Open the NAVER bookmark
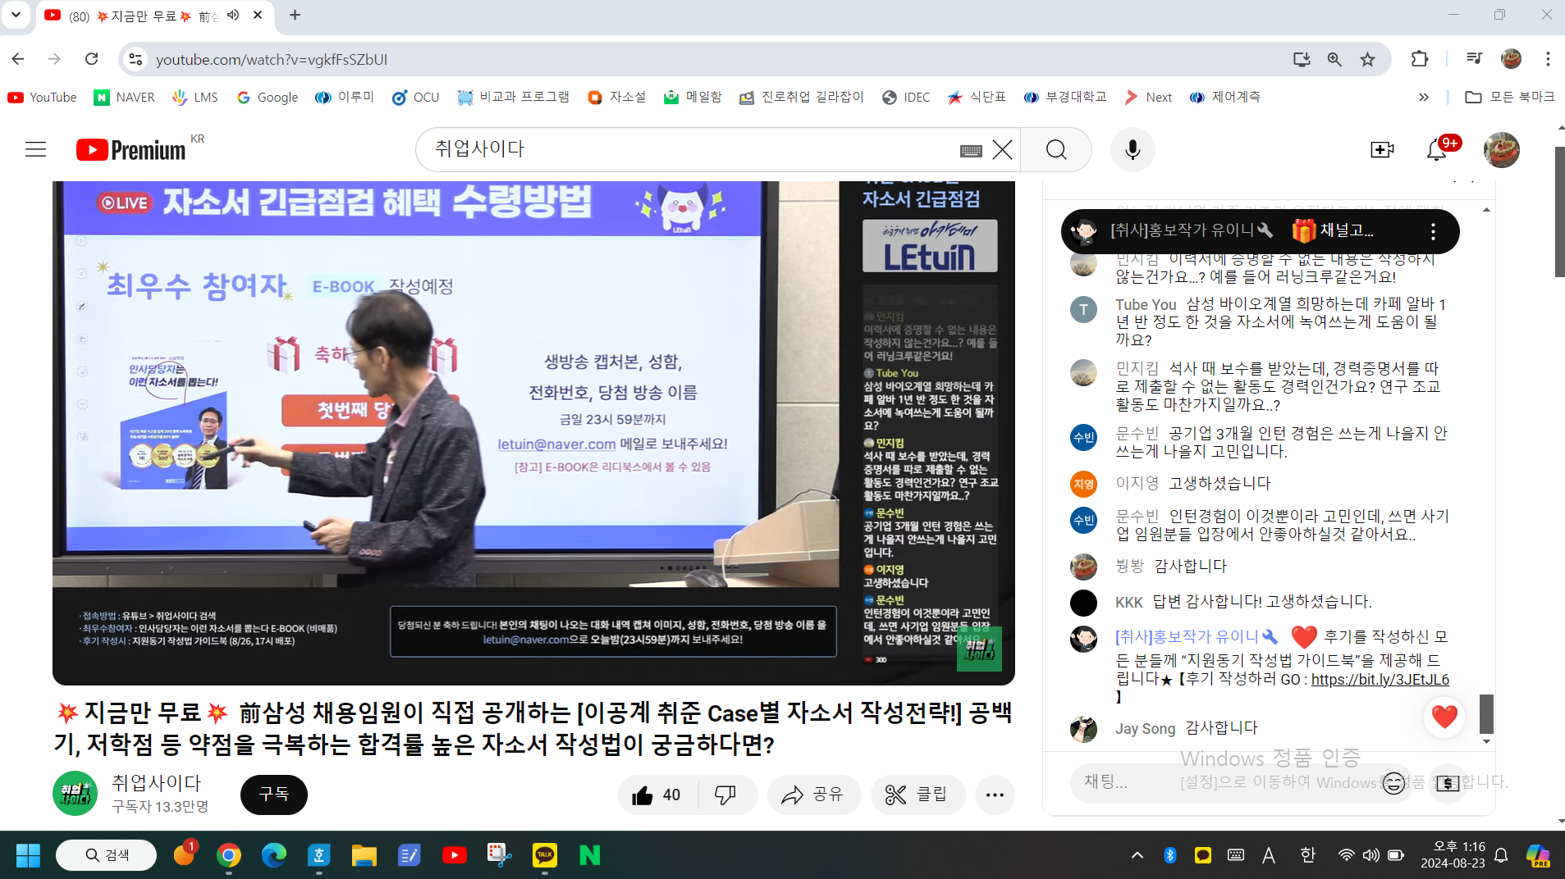The image size is (1565, 879). click(125, 98)
